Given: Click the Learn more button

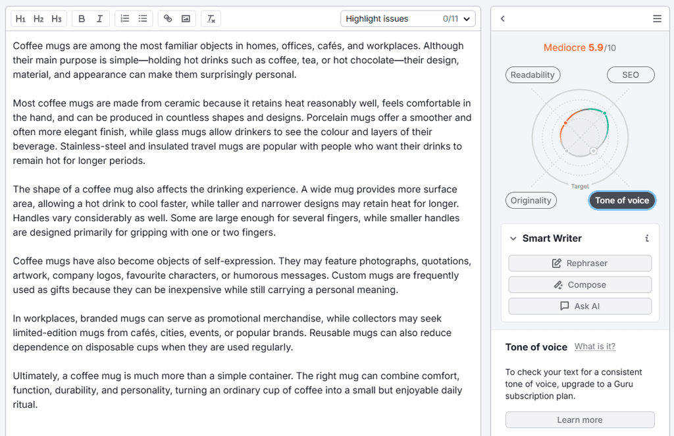Looking at the screenshot, I should point(580,420).
